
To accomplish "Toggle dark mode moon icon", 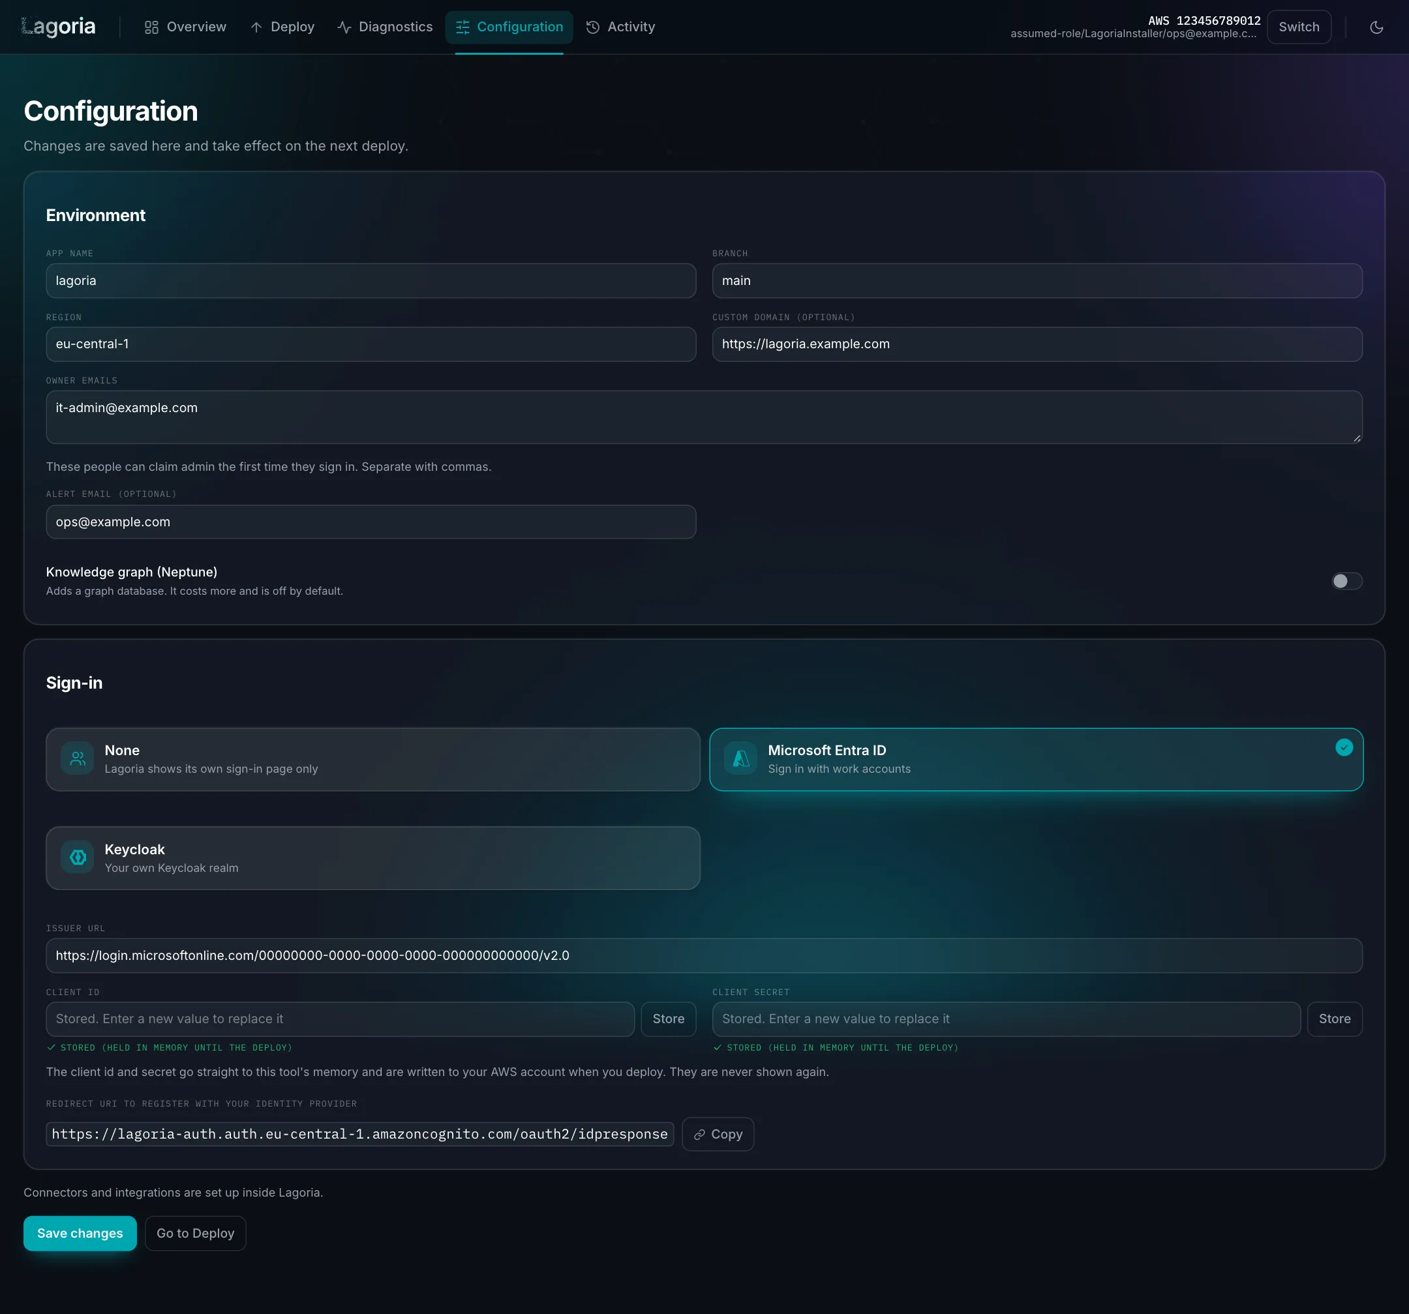I will [1376, 27].
